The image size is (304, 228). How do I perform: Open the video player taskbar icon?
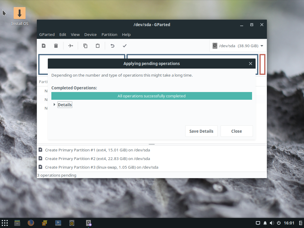point(58,223)
